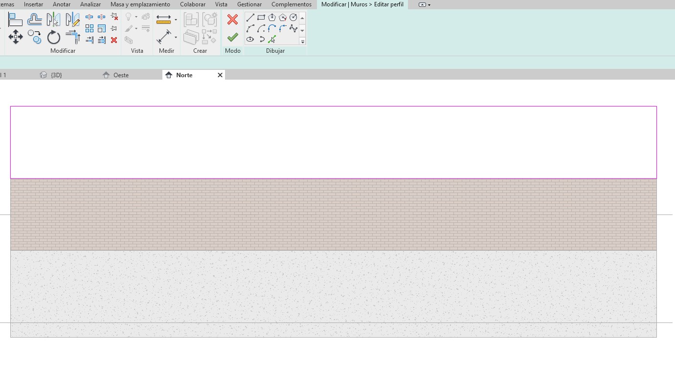Viewport: 675px width, 365px height.
Task: Select the Pick Lines tool
Action: click(272, 40)
